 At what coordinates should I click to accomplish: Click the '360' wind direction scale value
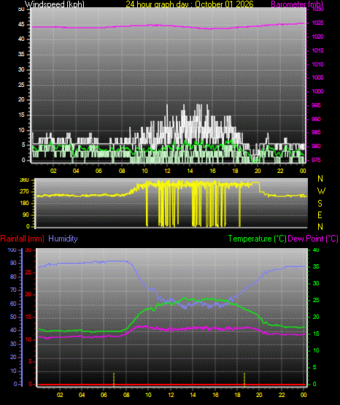tap(25, 180)
